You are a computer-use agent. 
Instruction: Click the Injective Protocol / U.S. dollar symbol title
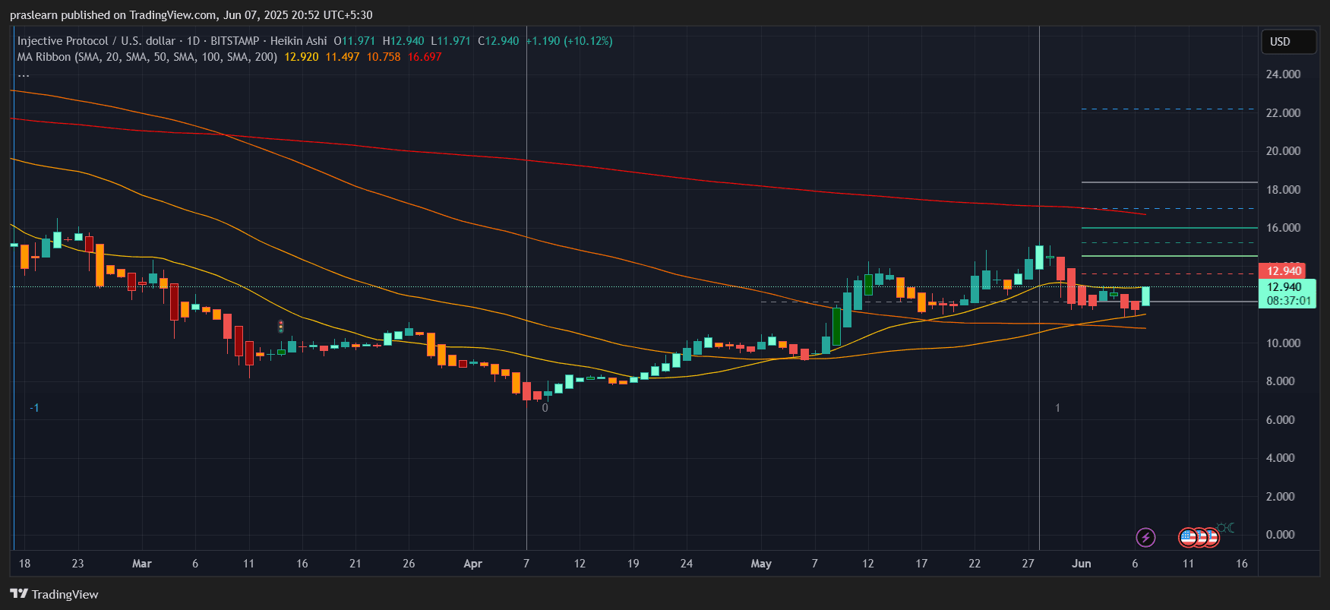coord(96,41)
